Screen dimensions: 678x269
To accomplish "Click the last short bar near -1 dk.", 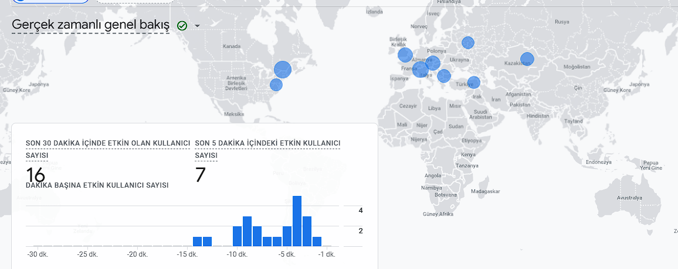I will pyautogui.click(x=317, y=242).
